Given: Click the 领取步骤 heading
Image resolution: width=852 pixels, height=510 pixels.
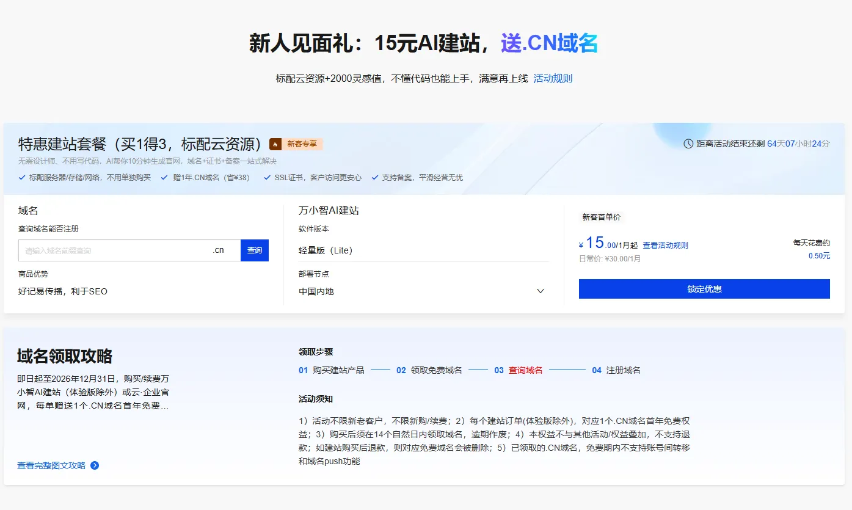Looking at the screenshot, I should pos(316,352).
